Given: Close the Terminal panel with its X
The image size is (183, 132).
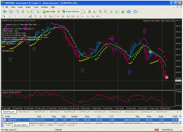Looking at the screenshot, I should pyautogui.click(x=2, y=116).
